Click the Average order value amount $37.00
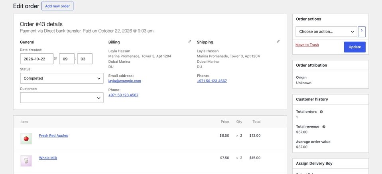The image size is (382, 174). click(301, 147)
